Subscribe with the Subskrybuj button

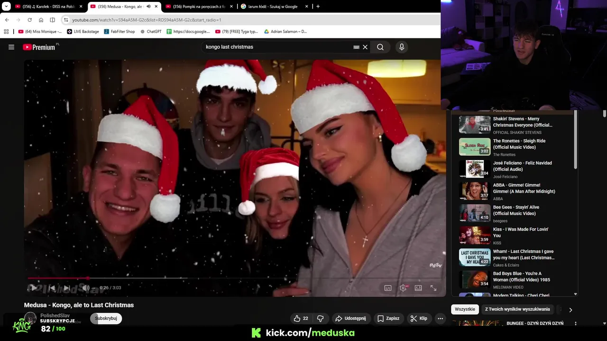point(106,318)
